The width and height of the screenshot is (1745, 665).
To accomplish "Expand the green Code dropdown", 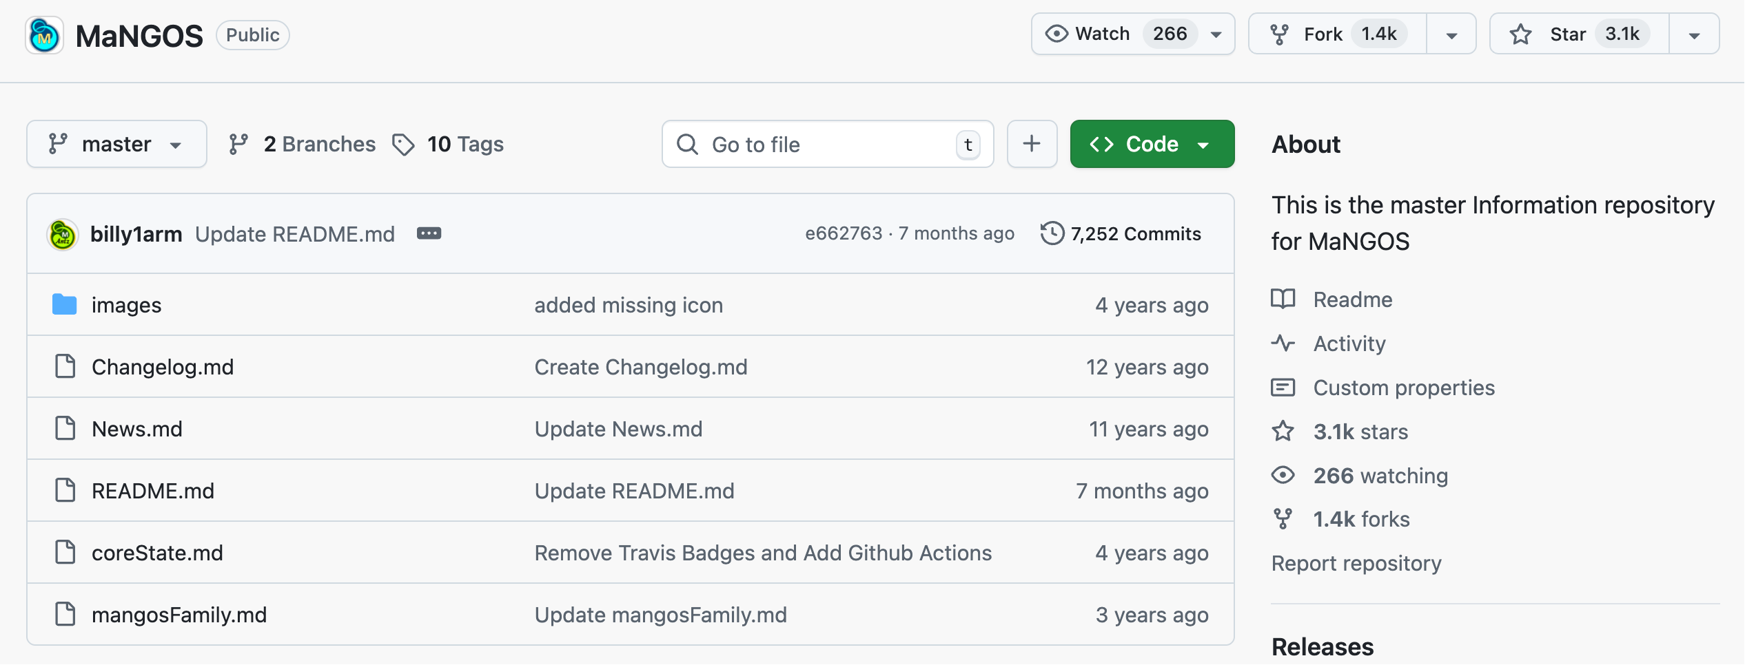I will pos(1152,144).
